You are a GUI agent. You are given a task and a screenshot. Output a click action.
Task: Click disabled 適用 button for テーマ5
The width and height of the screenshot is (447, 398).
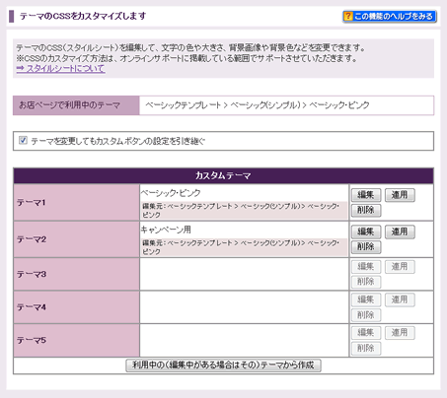click(x=400, y=333)
